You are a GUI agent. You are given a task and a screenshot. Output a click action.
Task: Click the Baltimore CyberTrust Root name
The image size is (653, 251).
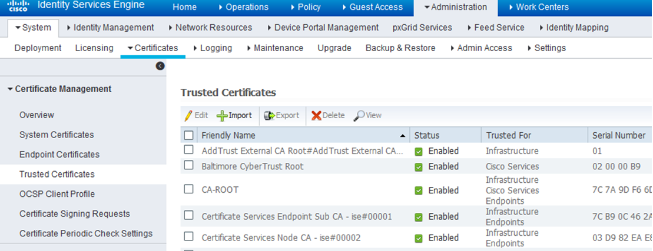point(253,166)
